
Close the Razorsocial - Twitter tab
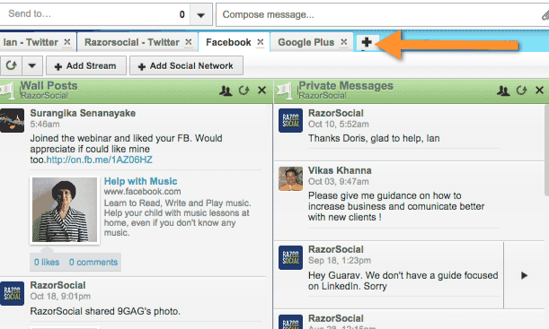tap(189, 42)
